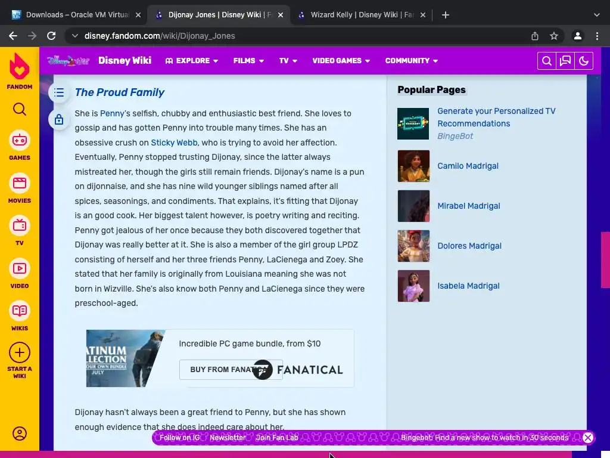Open Generate your Personalized TV Recommendations
Image resolution: width=610 pixels, height=458 pixels.
click(x=496, y=117)
